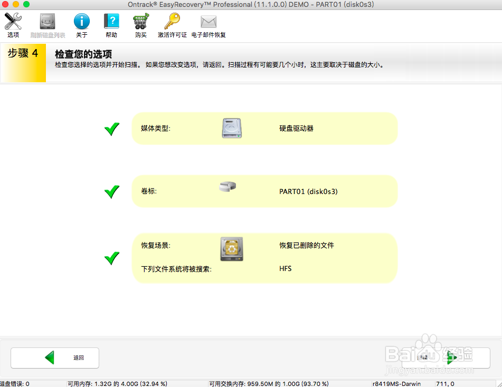Select the HFS file system text
This screenshot has width=502, height=387.
(x=285, y=269)
